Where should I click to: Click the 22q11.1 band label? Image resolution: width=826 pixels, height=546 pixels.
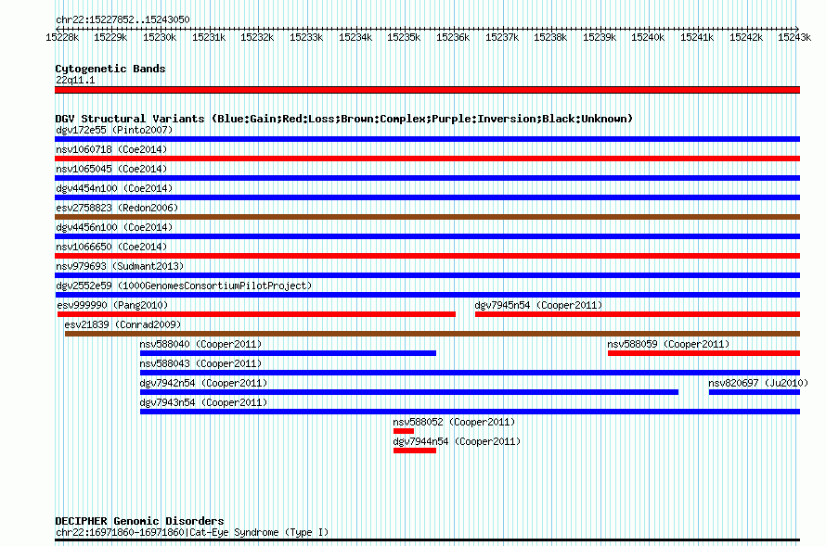coord(75,81)
